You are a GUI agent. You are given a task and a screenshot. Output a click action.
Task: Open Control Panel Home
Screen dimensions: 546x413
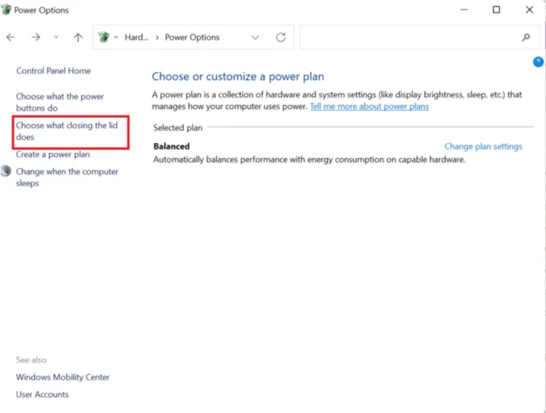pyautogui.click(x=53, y=71)
